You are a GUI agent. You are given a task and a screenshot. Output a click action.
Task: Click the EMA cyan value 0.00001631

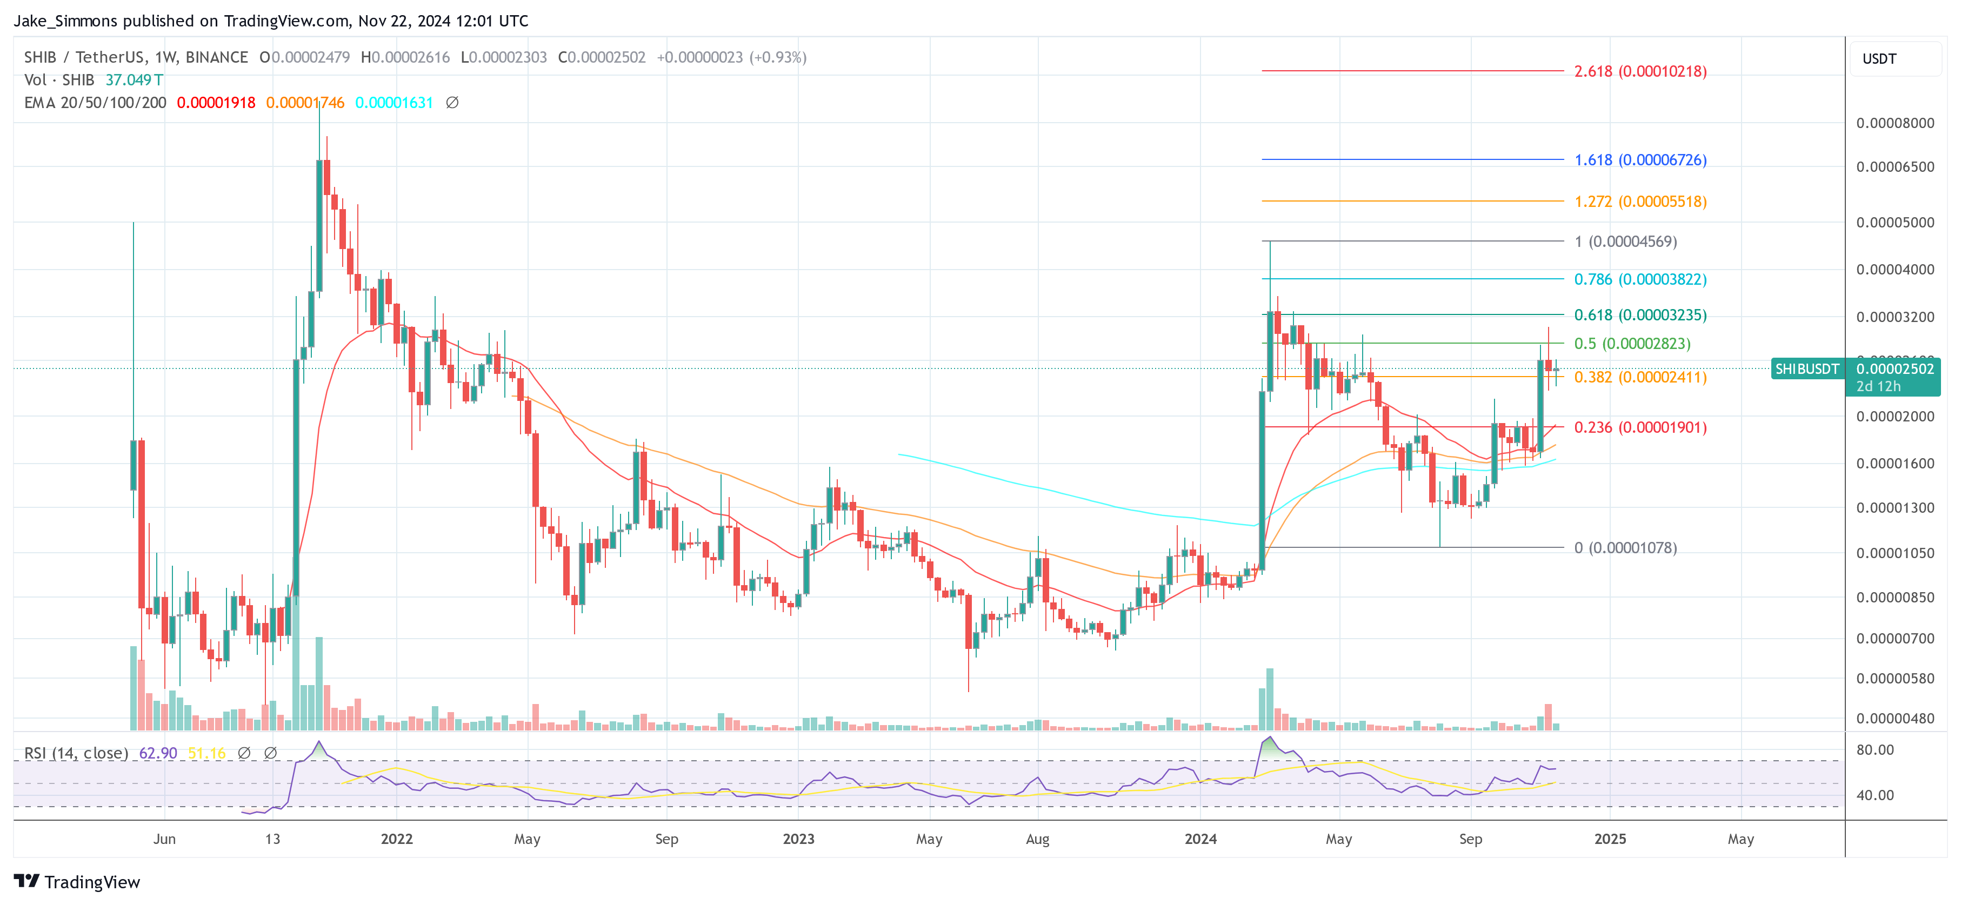tap(395, 103)
